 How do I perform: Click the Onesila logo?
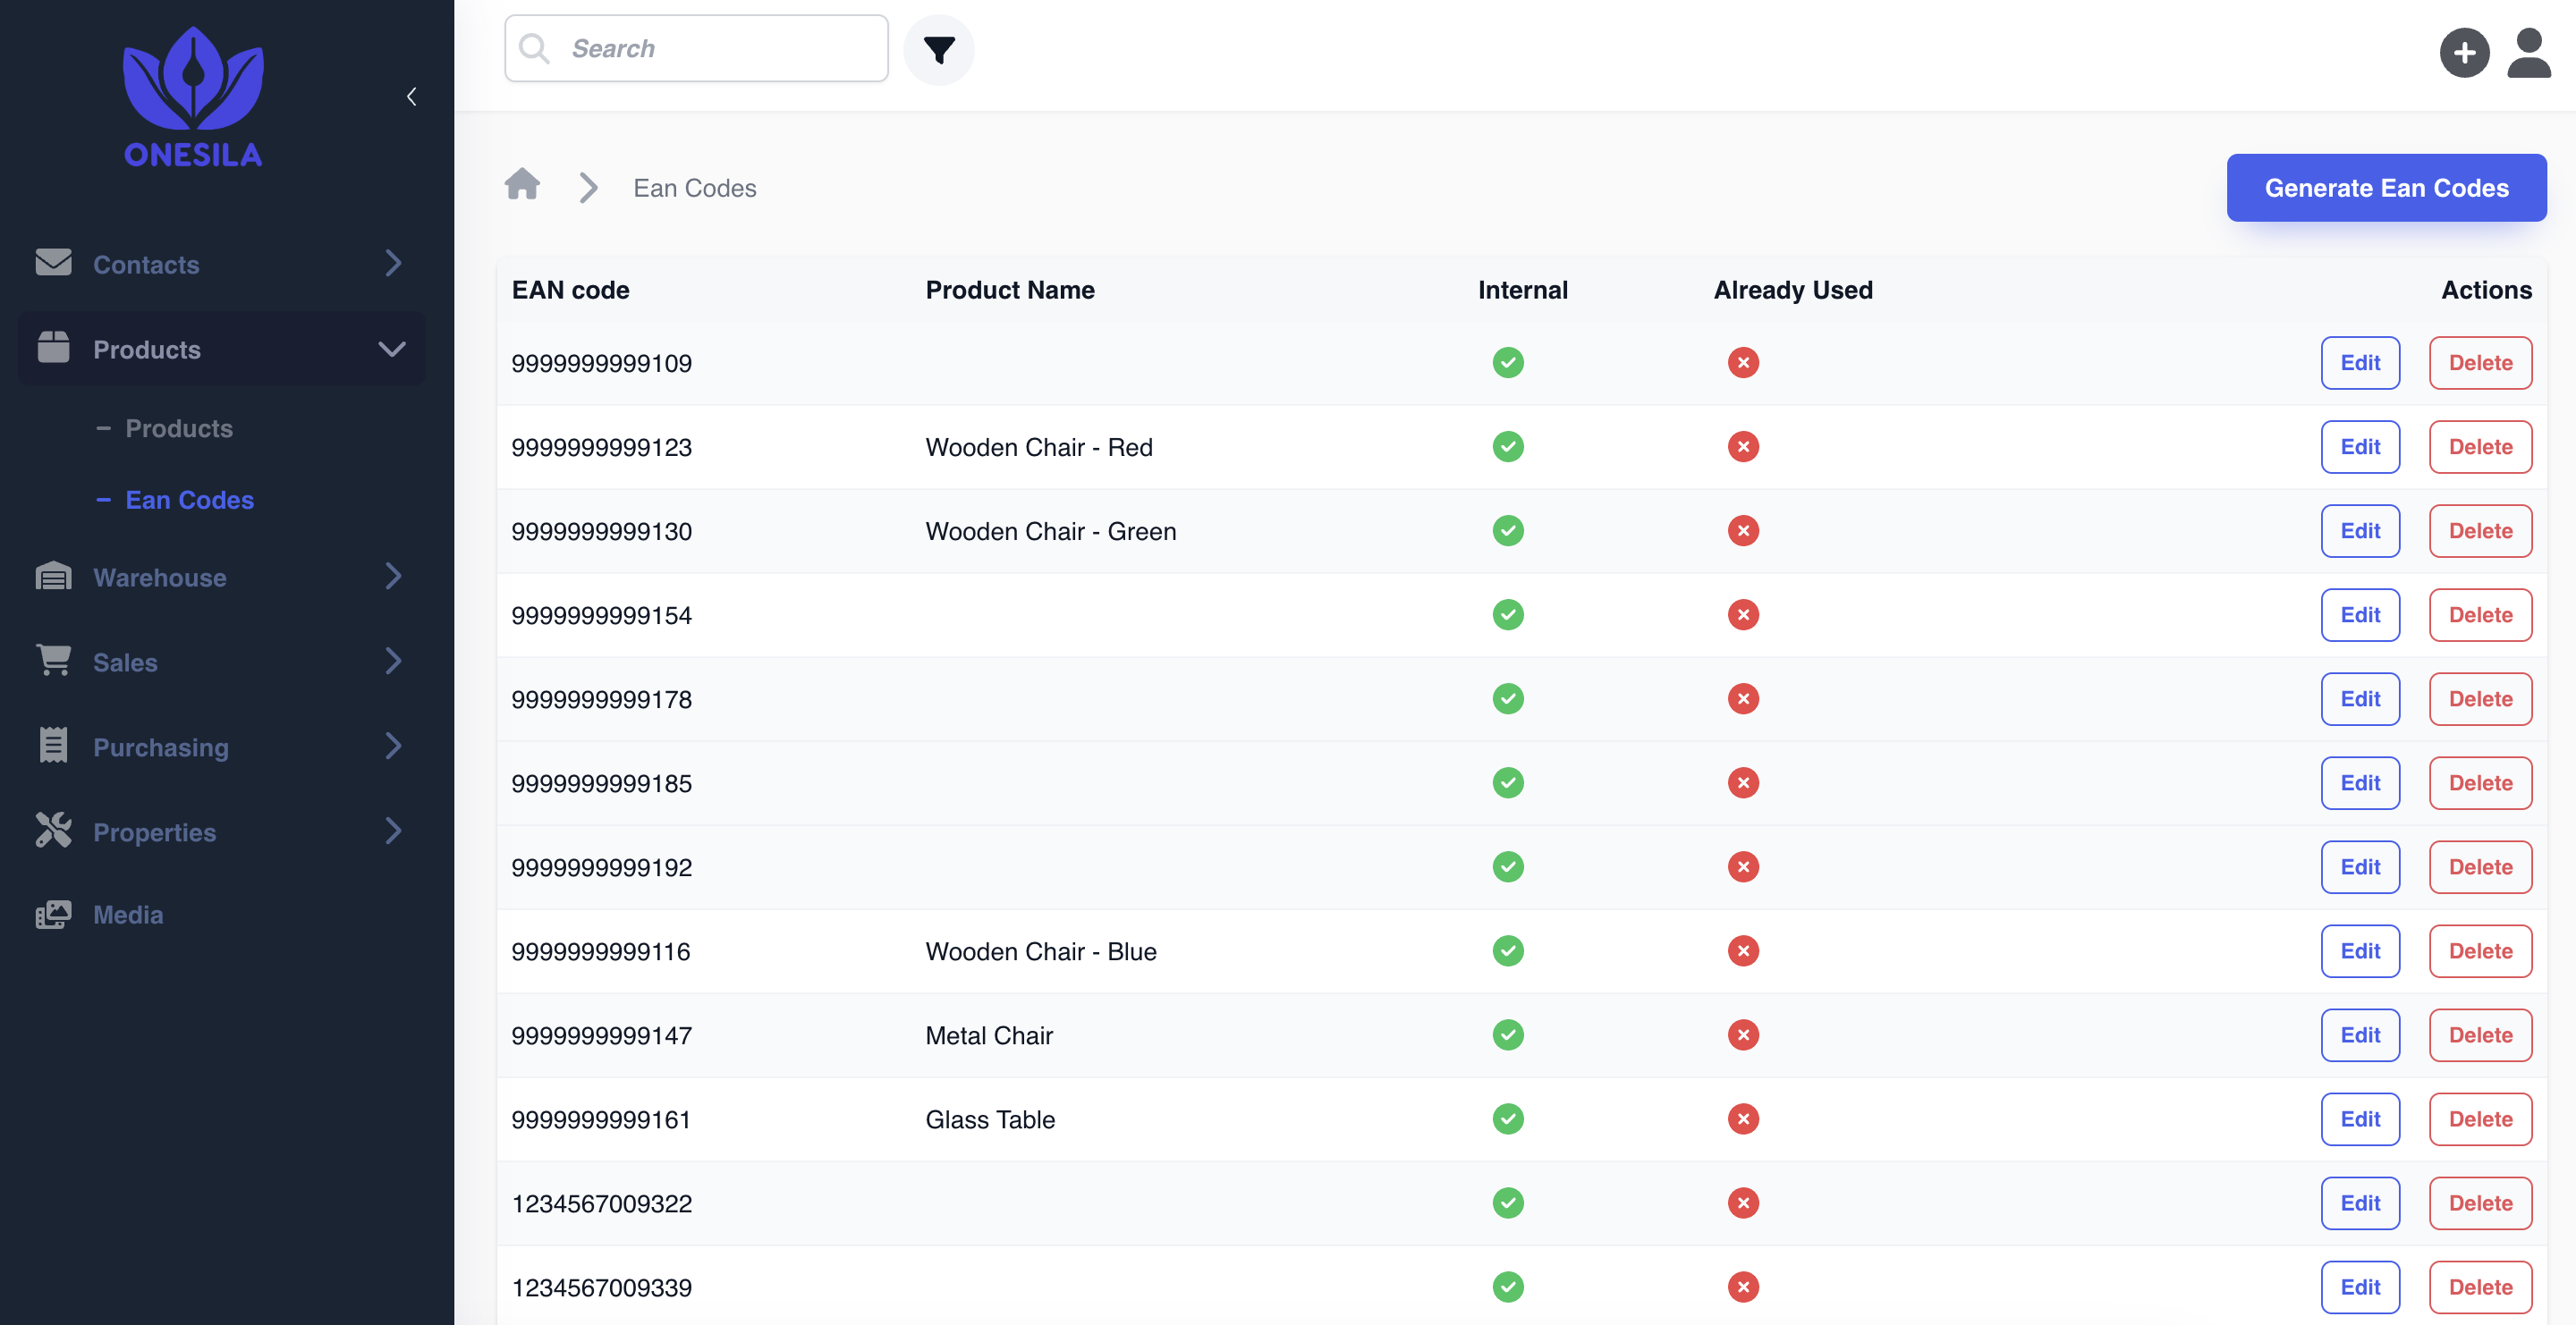click(x=193, y=97)
